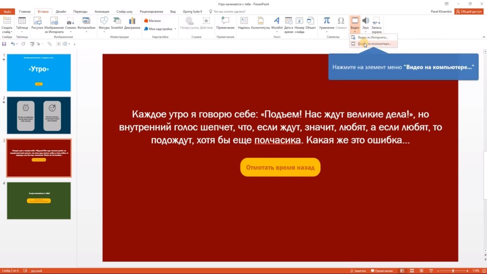This screenshot has height=274, width=487.
Task: Select the Снимок (Screenshot) tool
Action: click(x=70, y=24)
